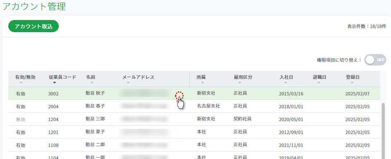Click hire date 2021/11/01

tap(291, 145)
